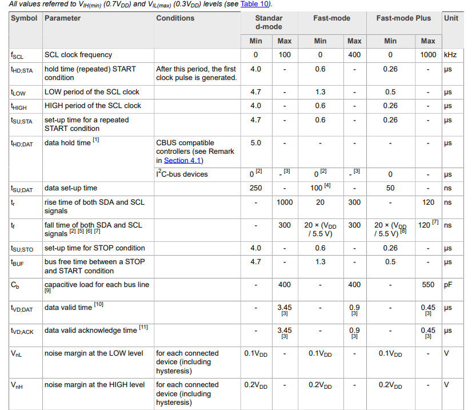
Task: Select the Fast-mode Plus header cell
Action: point(403,18)
